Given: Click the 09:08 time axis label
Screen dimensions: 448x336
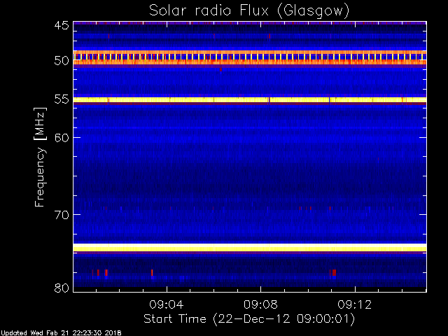Looking at the screenshot, I should 260,304.
